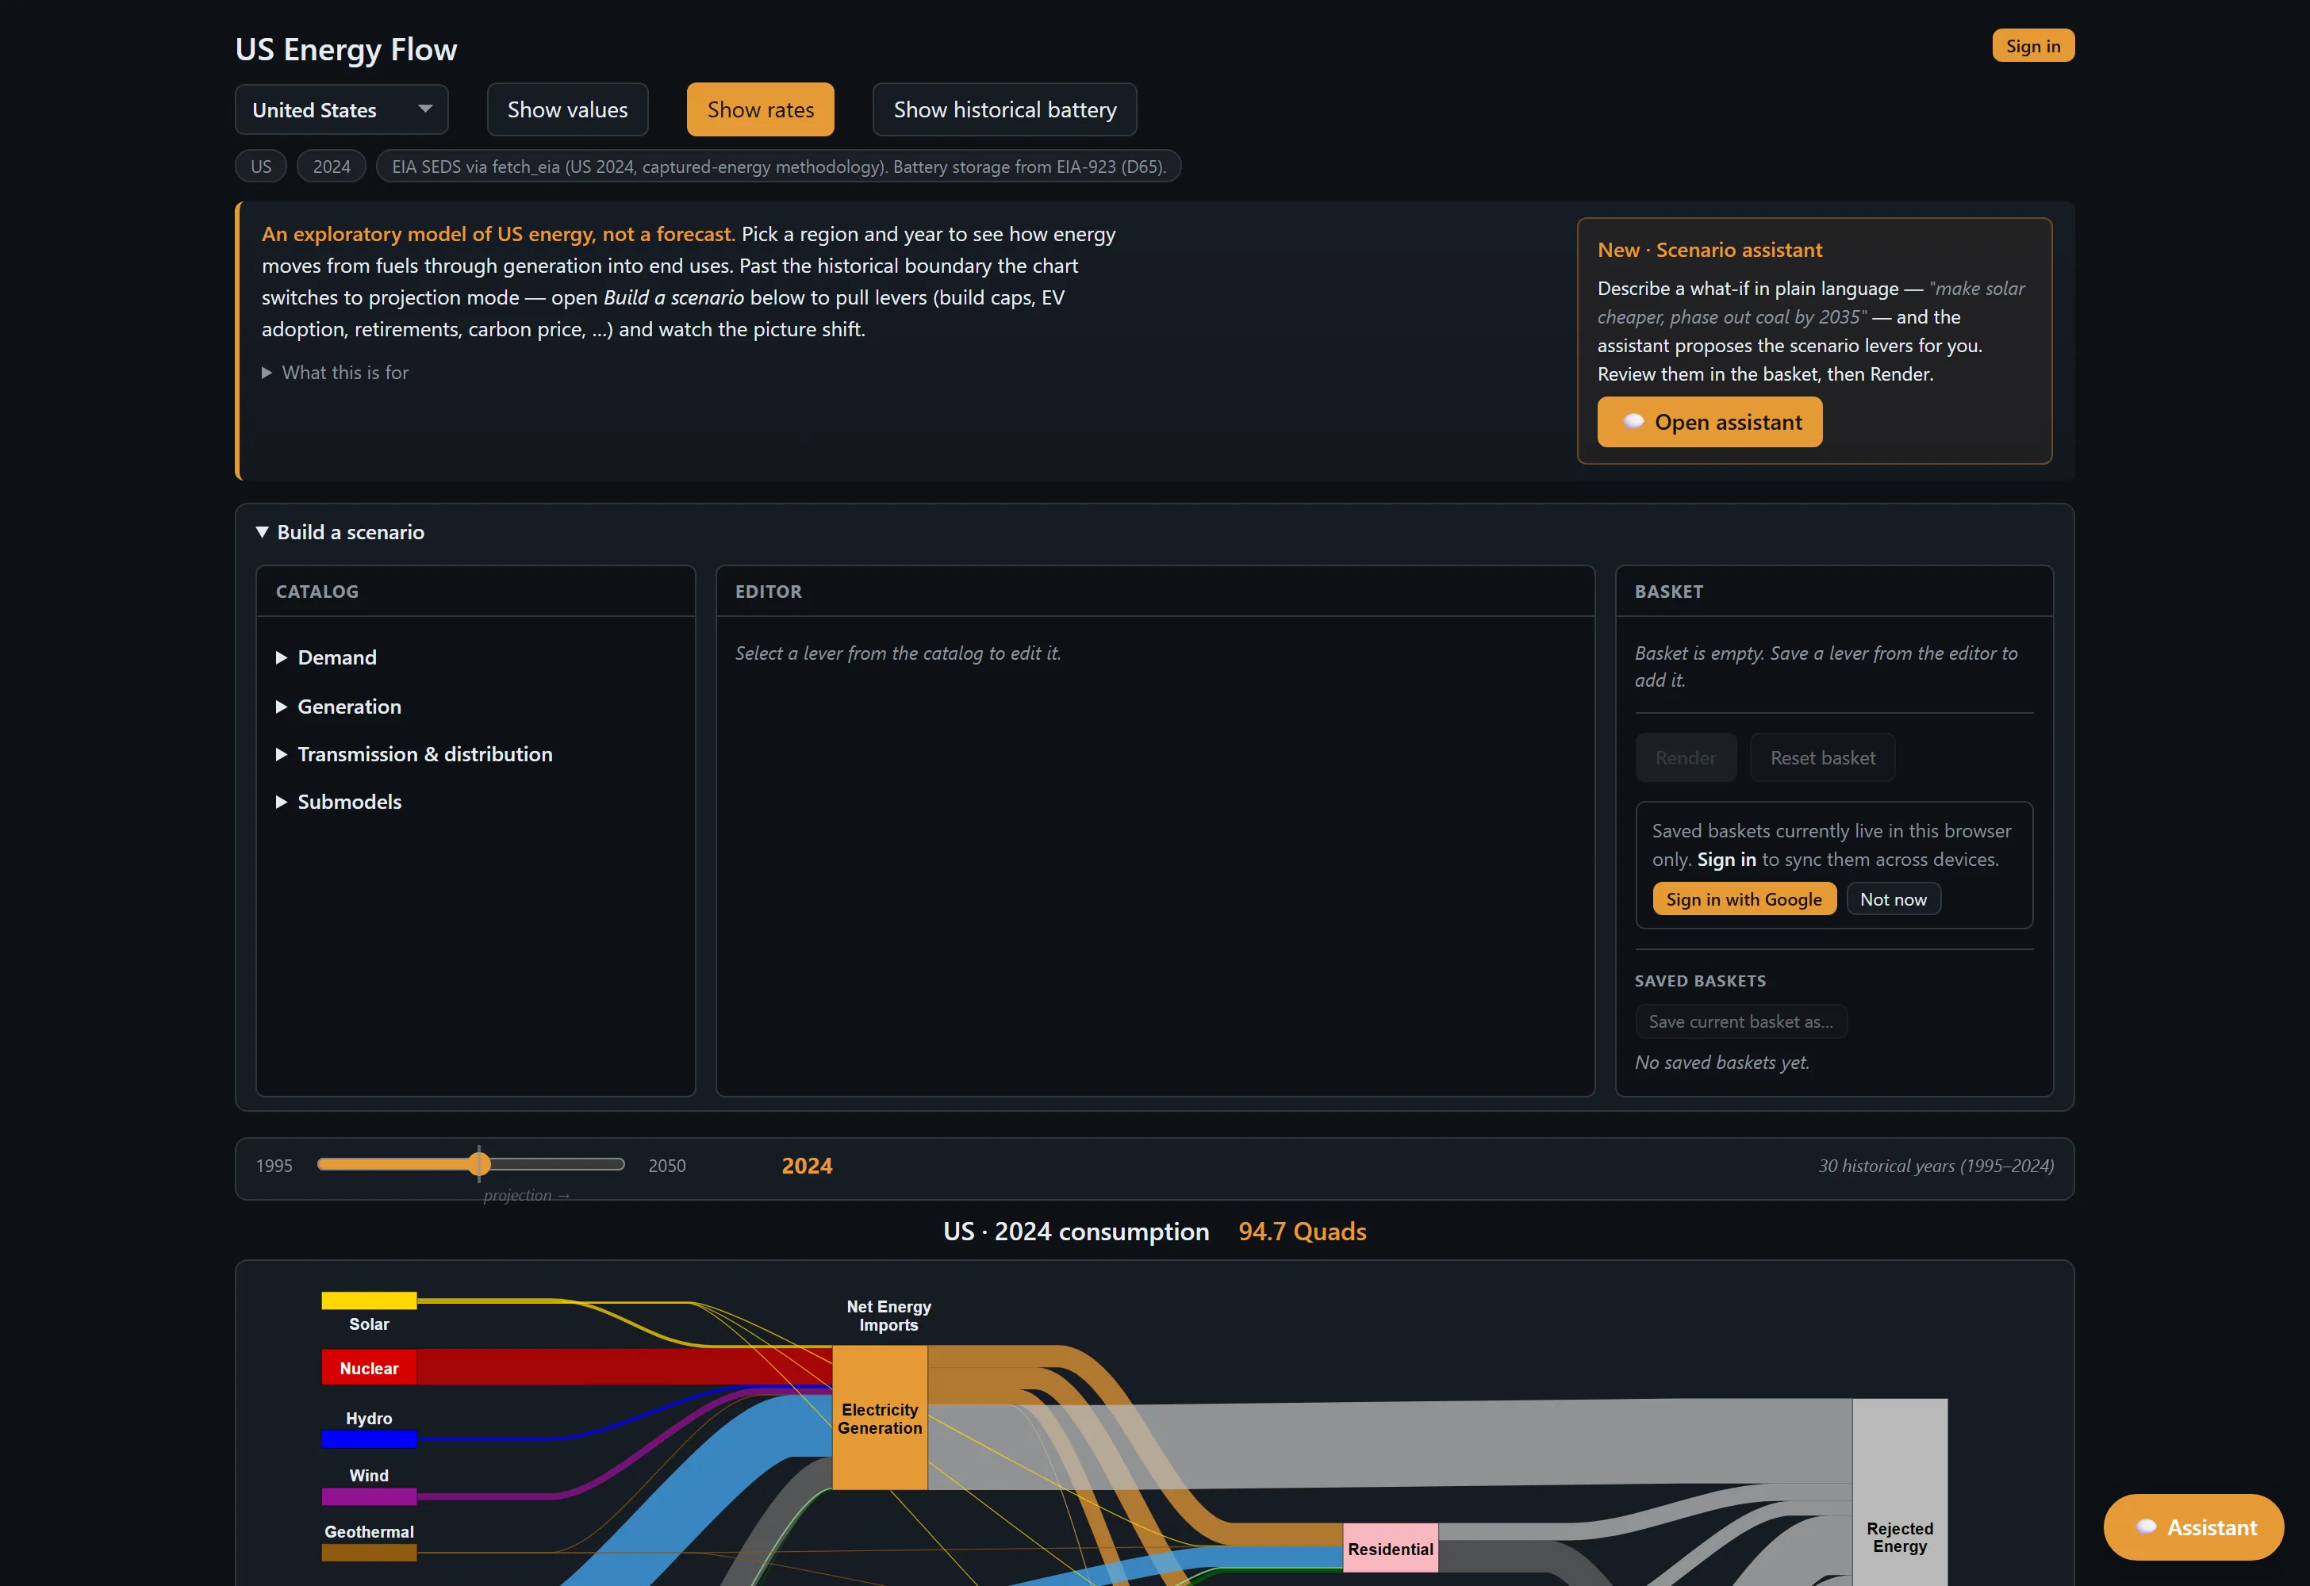Click the EIA SEDS data source chip
Viewport: 2310px width, 1586px height.
click(x=778, y=166)
